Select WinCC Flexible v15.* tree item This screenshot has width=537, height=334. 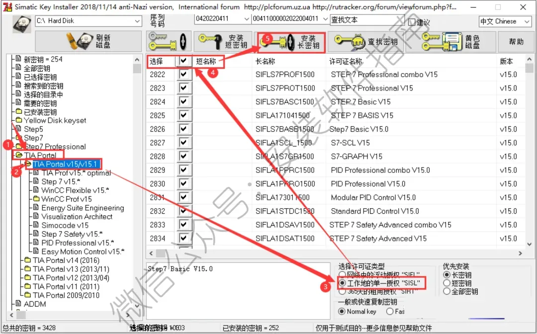75,190
